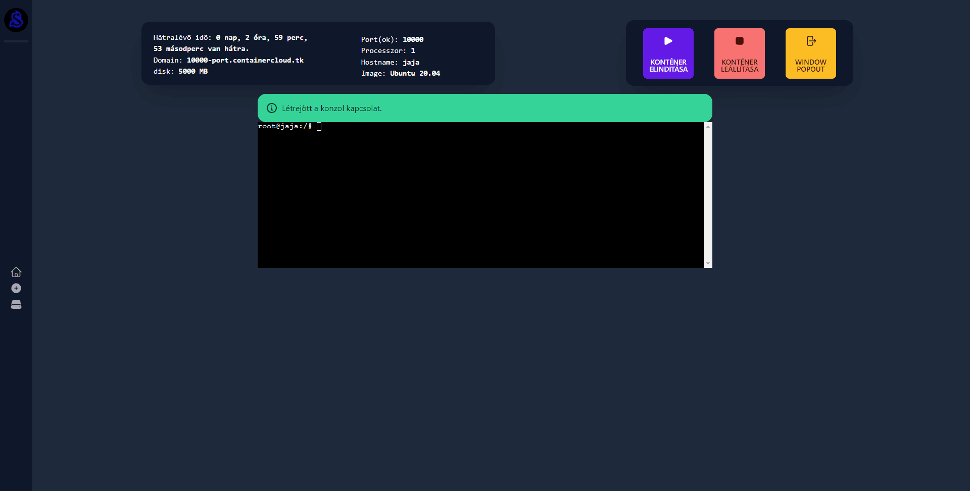The height and width of the screenshot is (491, 970).
Task: Focus the black terminal console area
Action: tap(480, 202)
